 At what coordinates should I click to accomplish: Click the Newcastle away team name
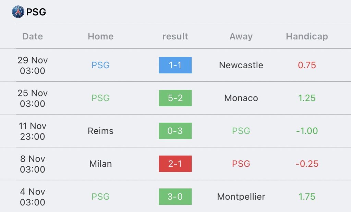pyautogui.click(x=241, y=65)
